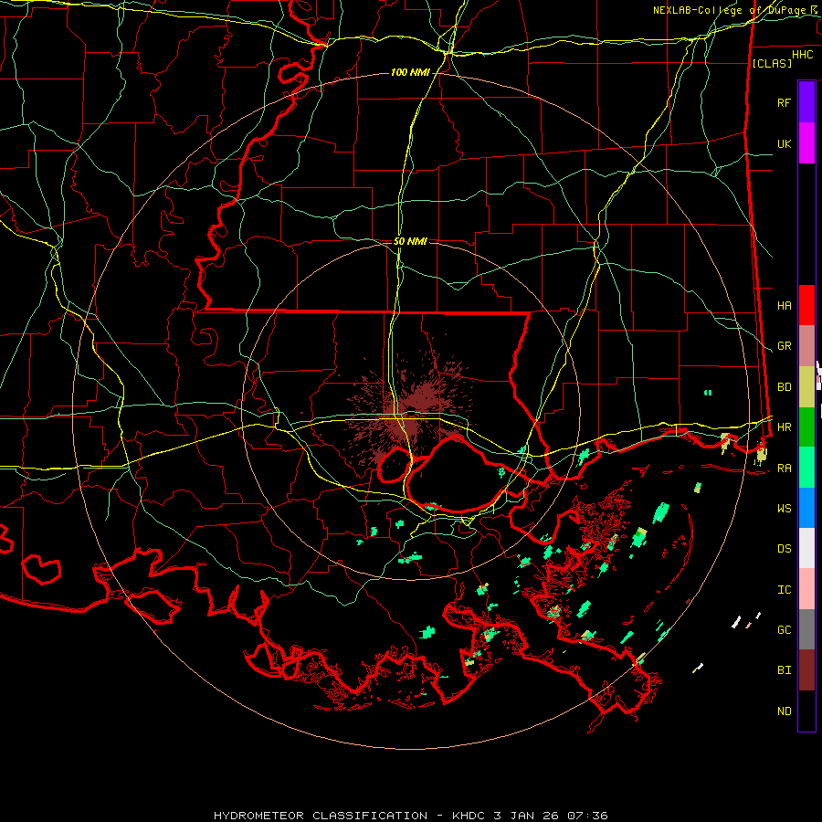822x822 pixels.
Task: Click the RF legend label
Action: click(x=784, y=102)
